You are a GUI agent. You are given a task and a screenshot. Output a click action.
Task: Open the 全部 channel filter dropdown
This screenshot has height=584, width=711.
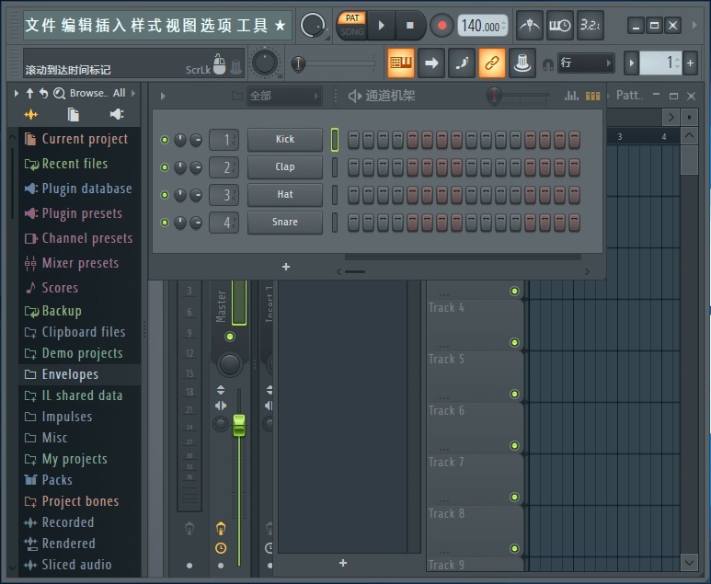coord(284,96)
